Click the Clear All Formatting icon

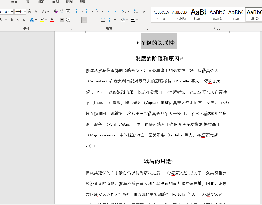[x=56, y=11]
